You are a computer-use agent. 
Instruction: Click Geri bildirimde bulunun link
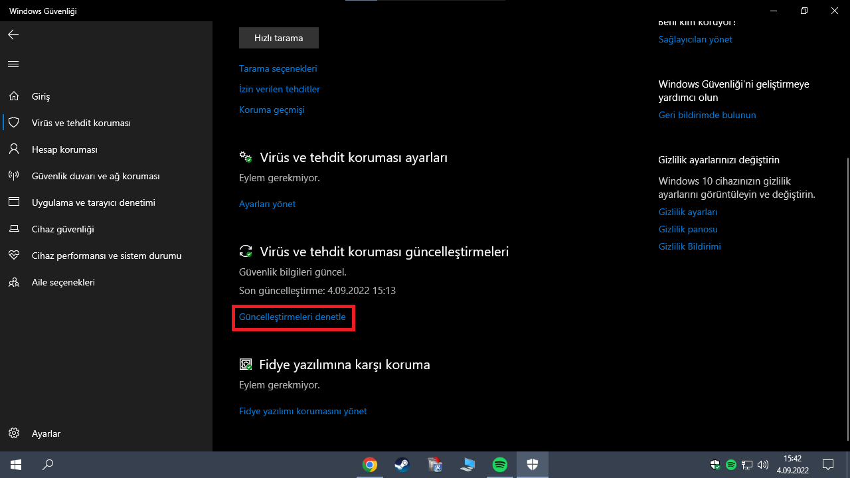click(x=707, y=115)
